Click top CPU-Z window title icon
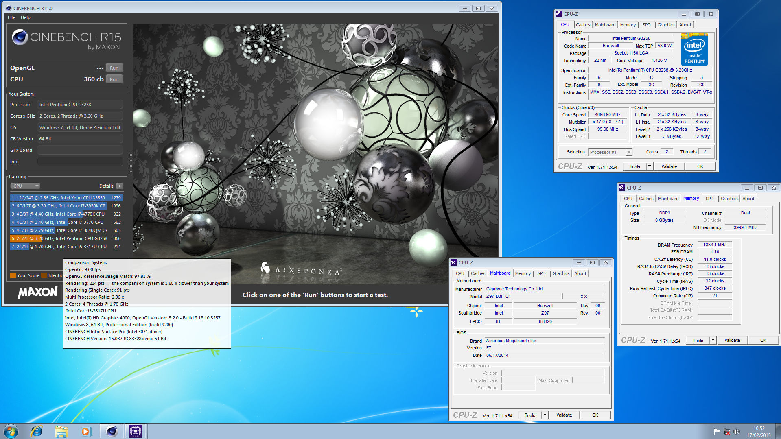Screen dimensions: 781x439 (x=559, y=14)
